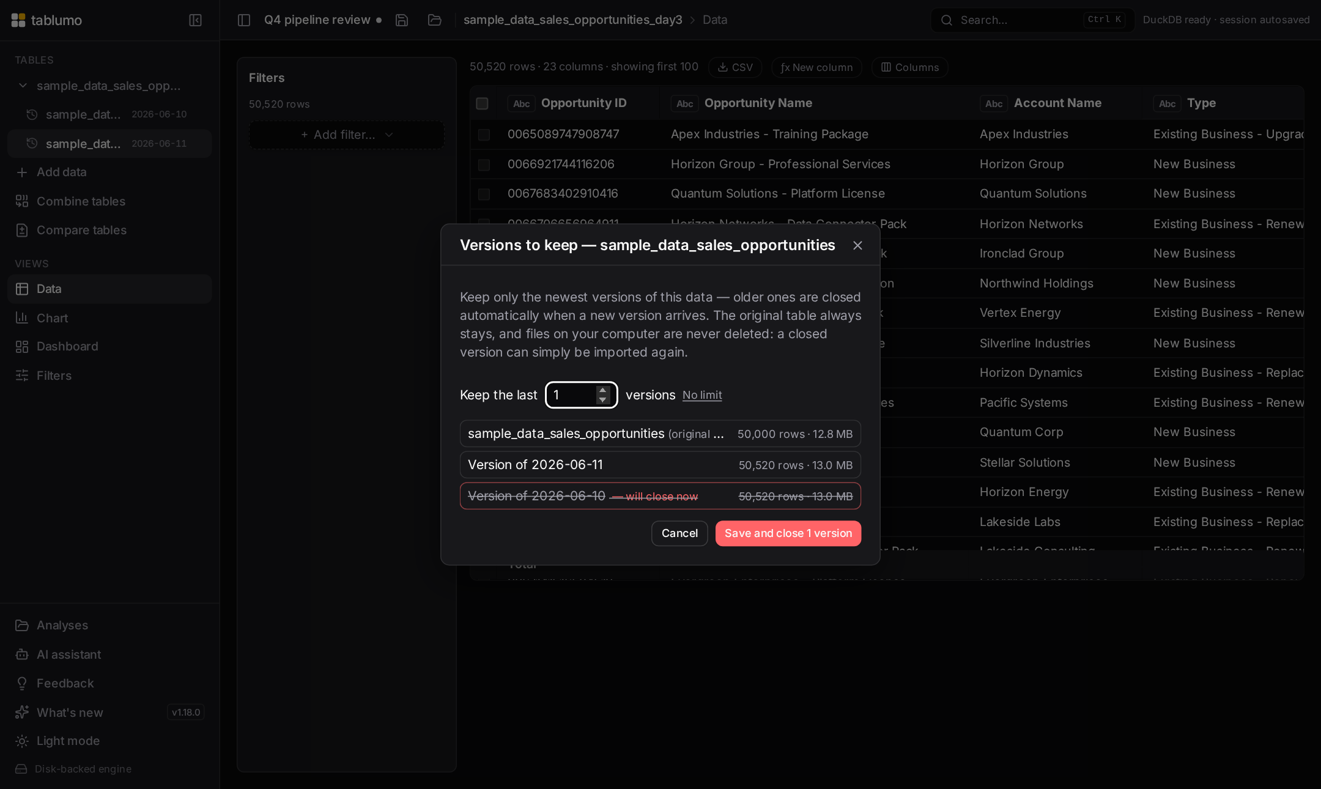Increase versions to keep with up arrow

click(x=602, y=390)
